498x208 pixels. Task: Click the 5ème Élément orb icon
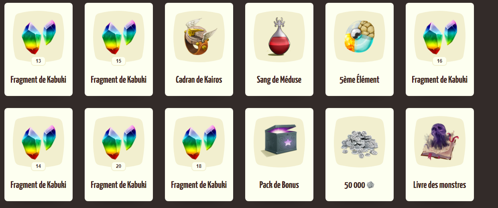(360, 36)
